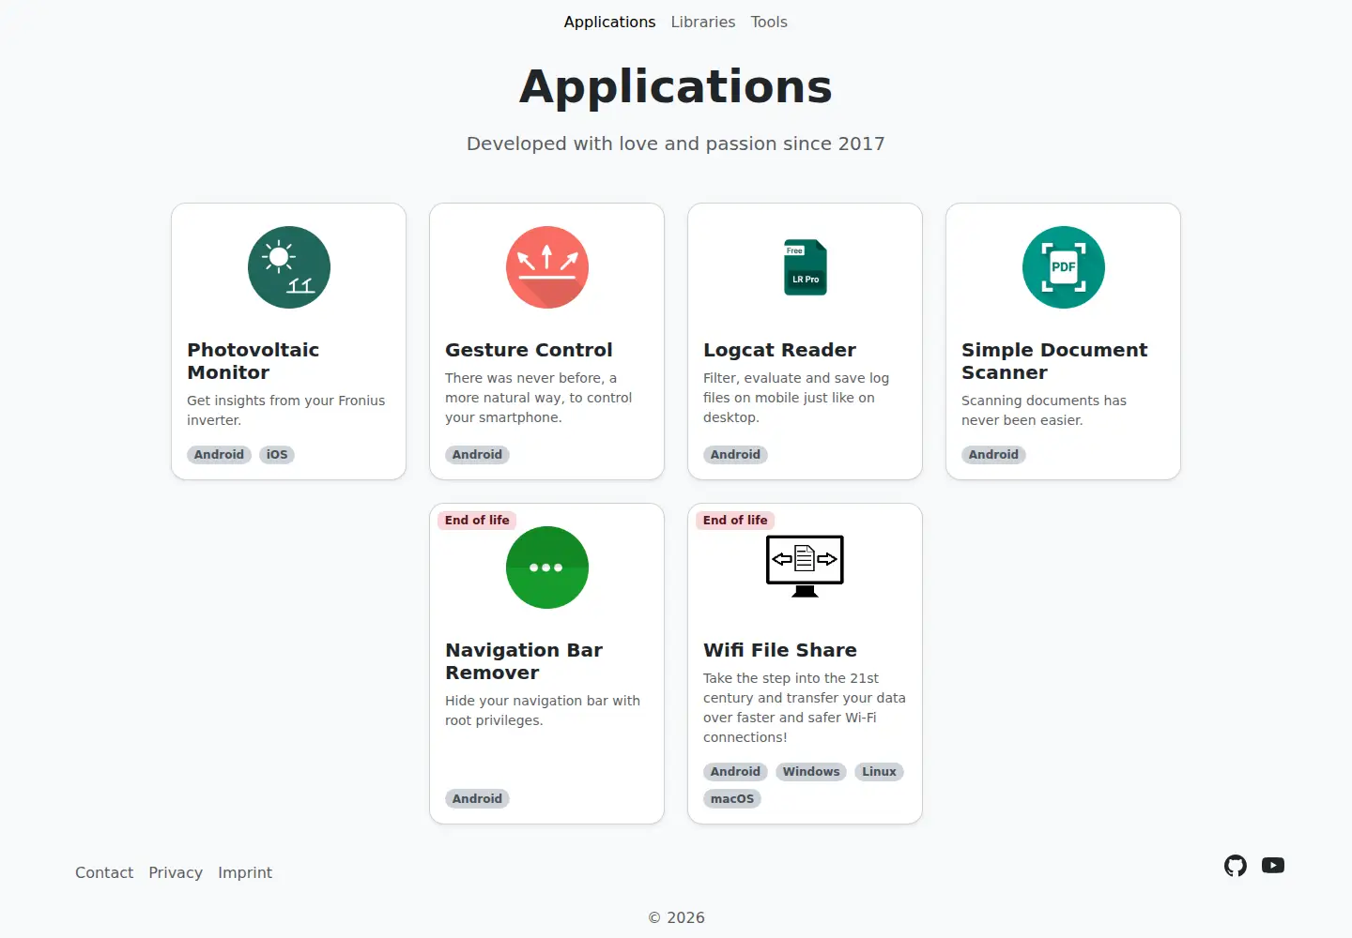Image resolution: width=1352 pixels, height=938 pixels.
Task: Open the Logcat Reader card title
Action: coord(779,350)
